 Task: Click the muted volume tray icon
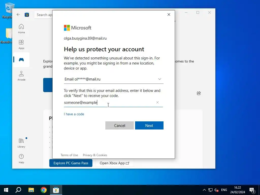click(216, 190)
